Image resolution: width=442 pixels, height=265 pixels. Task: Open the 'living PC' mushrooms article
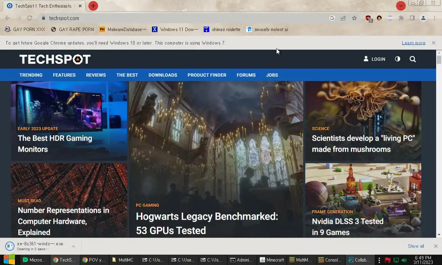[x=363, y=144]
